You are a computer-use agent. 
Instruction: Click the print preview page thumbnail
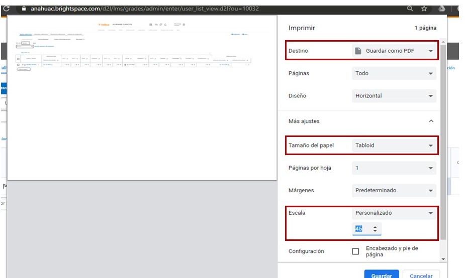142,98
